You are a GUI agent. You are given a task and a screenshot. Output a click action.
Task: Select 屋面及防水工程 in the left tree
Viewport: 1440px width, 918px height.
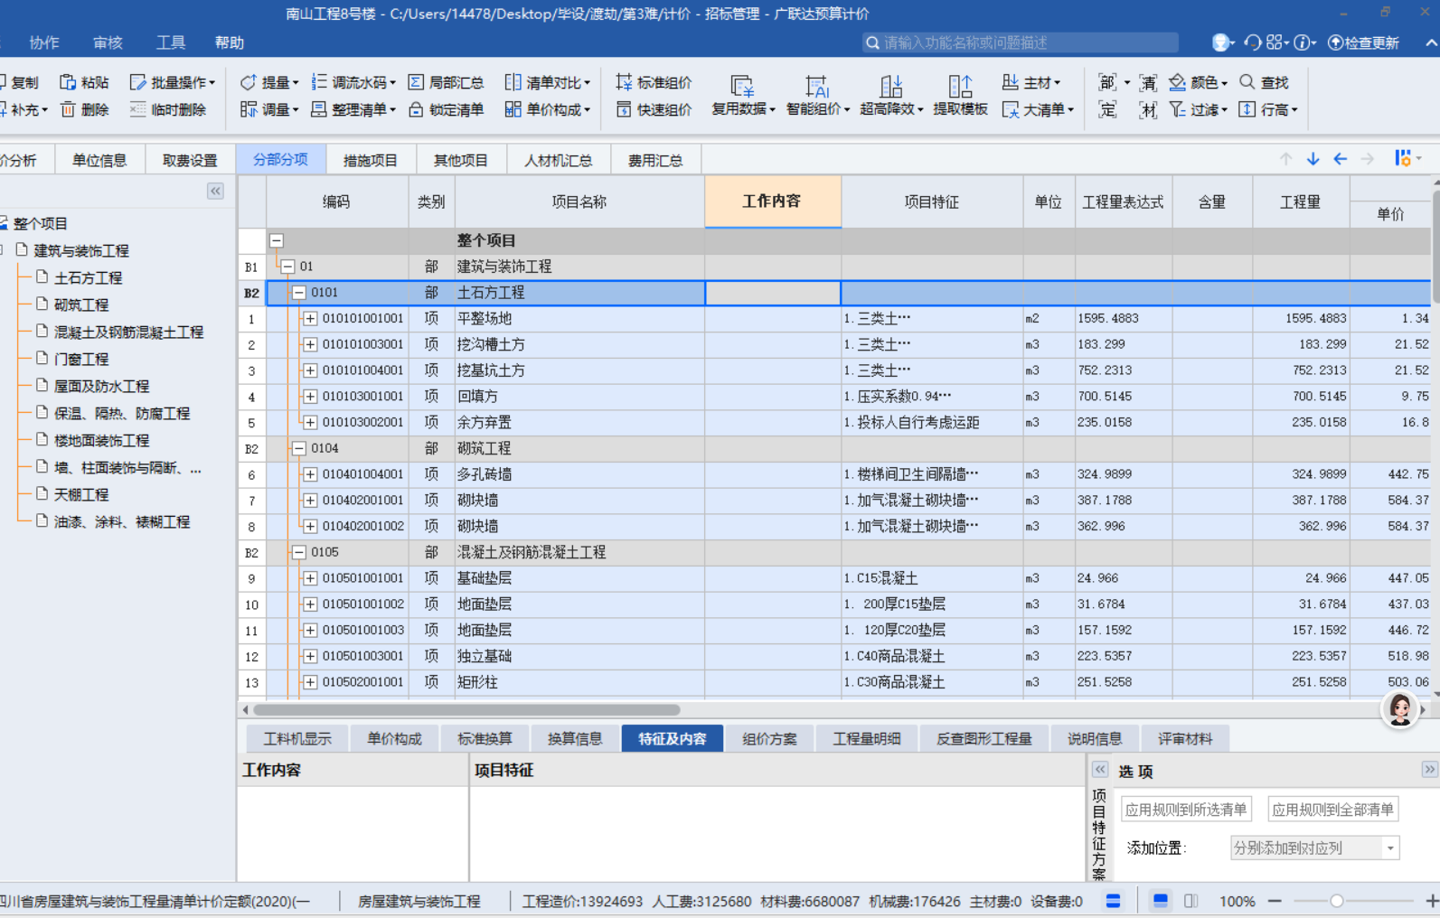(x=101, y=386)
